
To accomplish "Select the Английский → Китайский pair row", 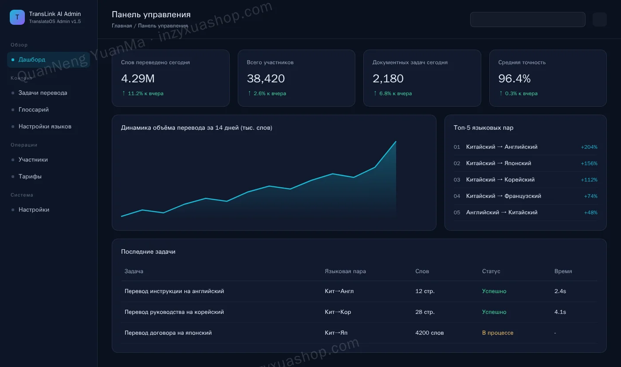I will pos(526,212).
